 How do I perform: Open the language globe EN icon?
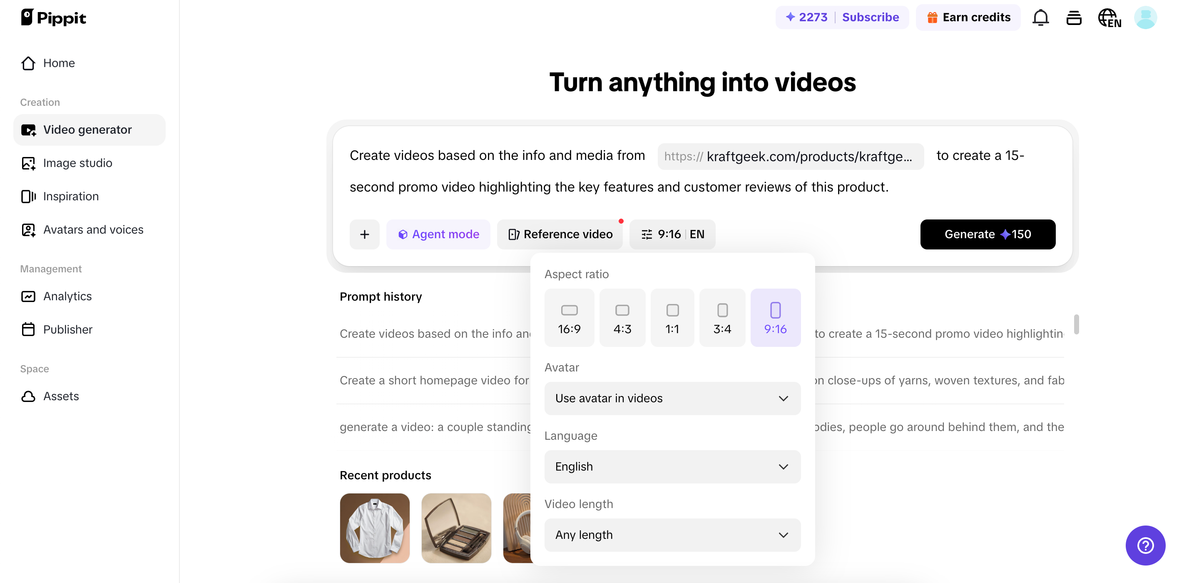pos(1109,17)
